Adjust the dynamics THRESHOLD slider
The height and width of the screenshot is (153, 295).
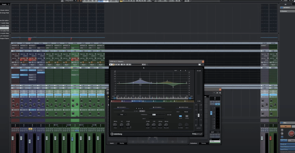coord(154,115)
